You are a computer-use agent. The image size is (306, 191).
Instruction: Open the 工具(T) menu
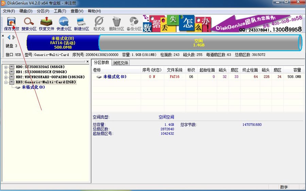(x=60, y=11)
